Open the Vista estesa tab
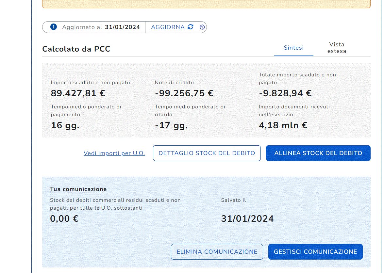This screenshot has height=273, width=384. pyautogui.click(x=337, y=48)
